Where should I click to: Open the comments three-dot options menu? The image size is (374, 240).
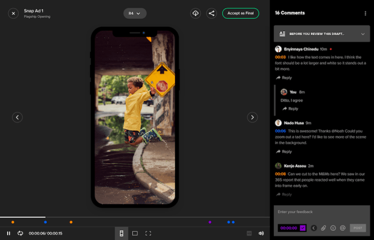tap(365, 13)
